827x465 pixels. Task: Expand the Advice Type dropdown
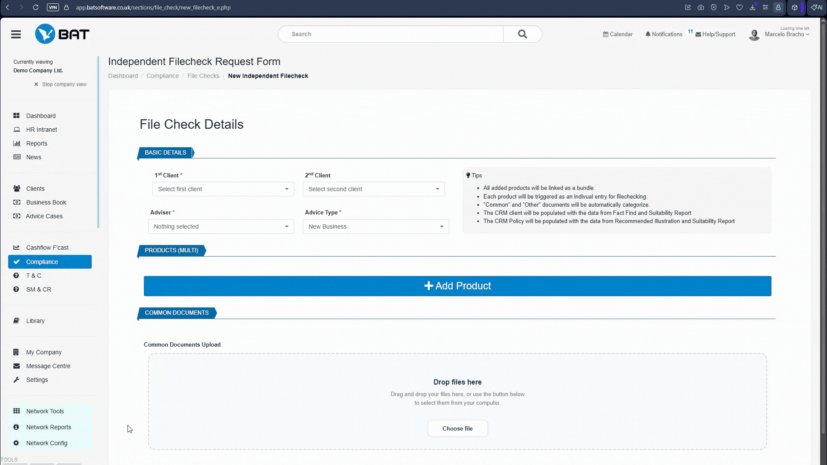pos(376,226)
